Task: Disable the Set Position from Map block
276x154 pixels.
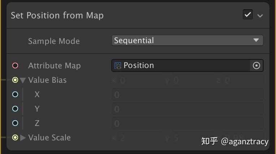Action: click(248, 15)
